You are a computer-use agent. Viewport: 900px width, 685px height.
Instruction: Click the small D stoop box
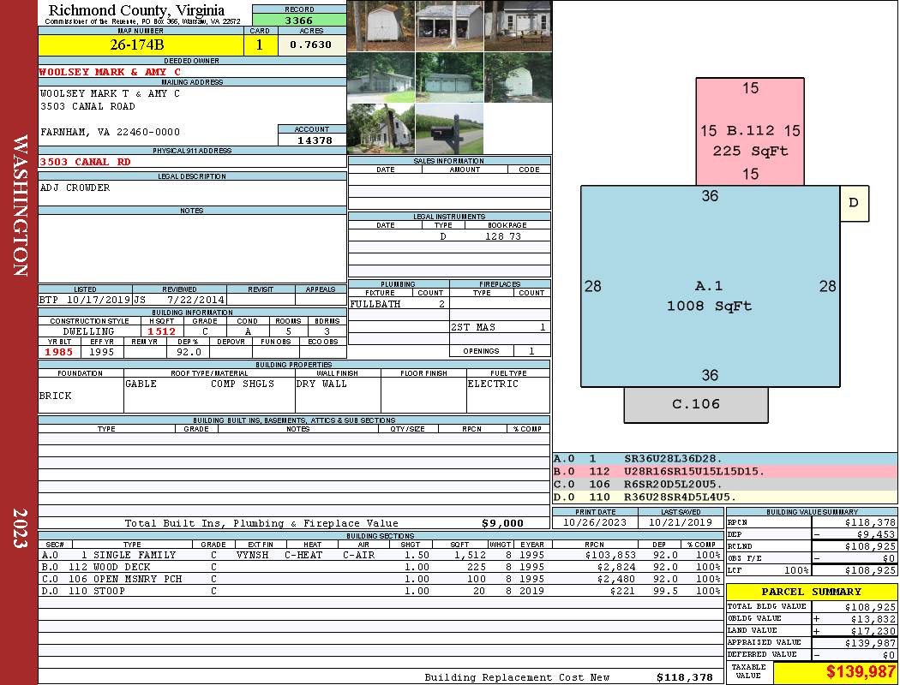[854, 203]
